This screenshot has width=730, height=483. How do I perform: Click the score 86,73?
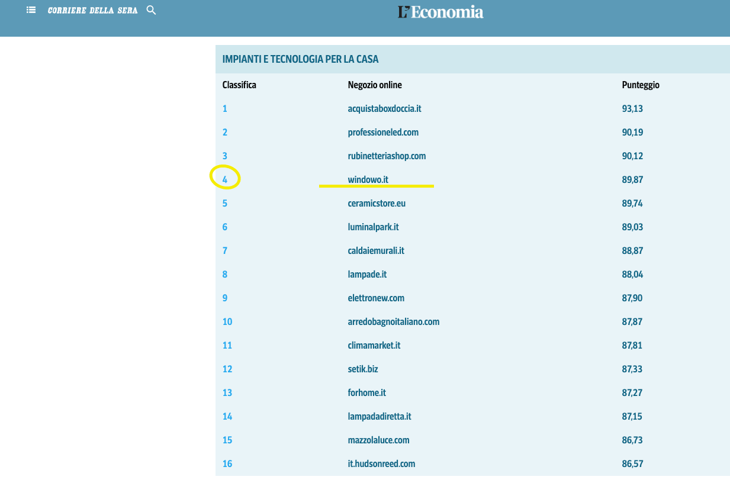pyautogui.click(x=632, y=440)
